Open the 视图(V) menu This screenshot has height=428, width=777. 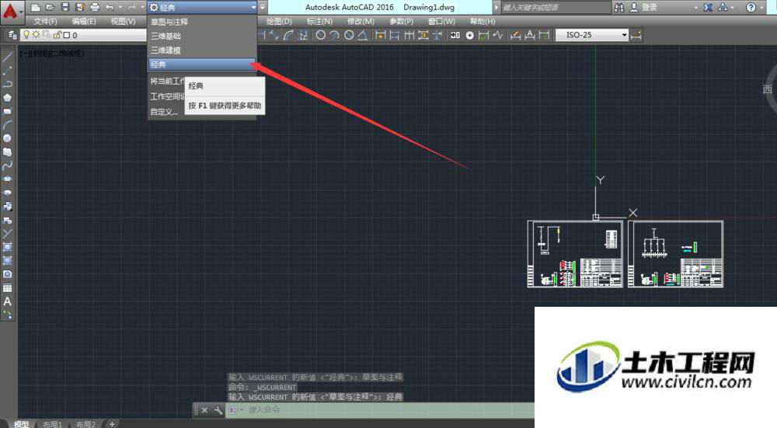coord(123,21)
